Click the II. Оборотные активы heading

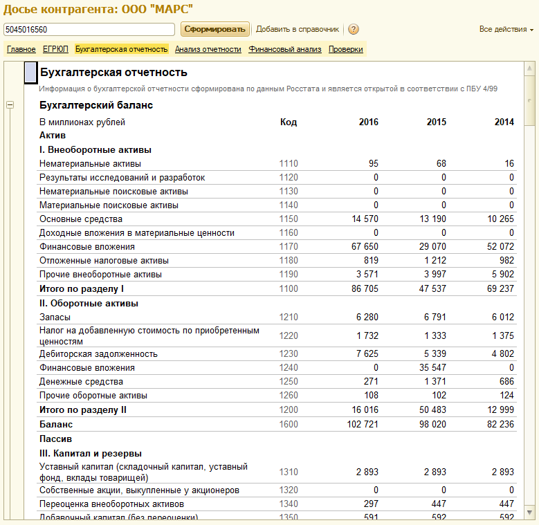tap(89, 304)
